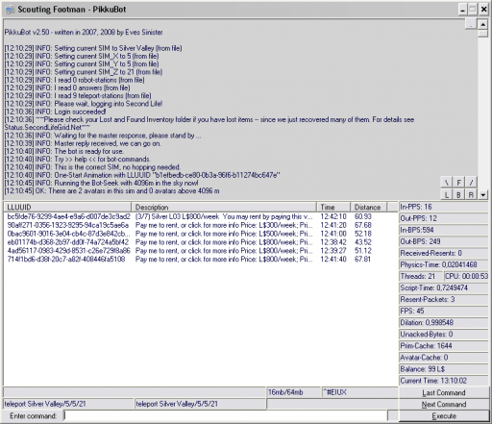The height and width of the screenshot is (424, 492).
Task: Click the time cell 12:38:42
Action: 333,242
